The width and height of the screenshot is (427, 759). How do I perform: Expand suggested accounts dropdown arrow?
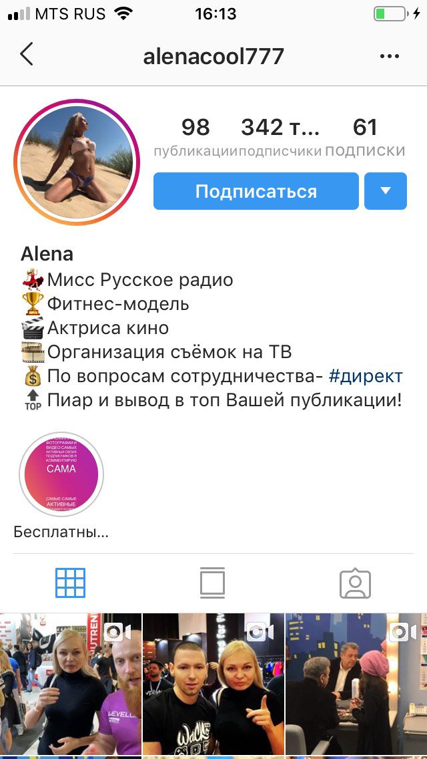point(386,191)
